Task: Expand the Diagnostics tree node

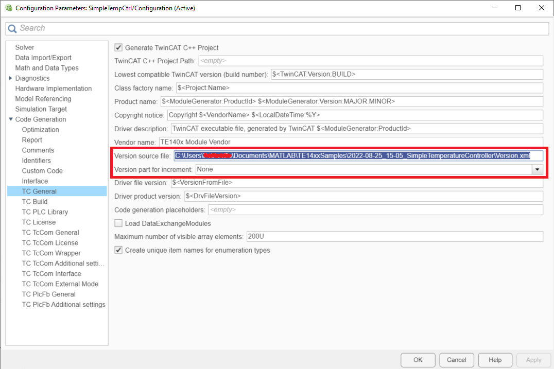Action: pyautogui.click(x=11, y=78)
